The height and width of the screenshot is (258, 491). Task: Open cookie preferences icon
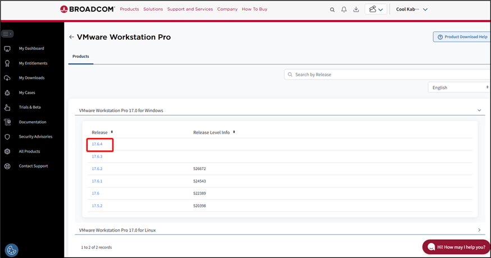12,250
